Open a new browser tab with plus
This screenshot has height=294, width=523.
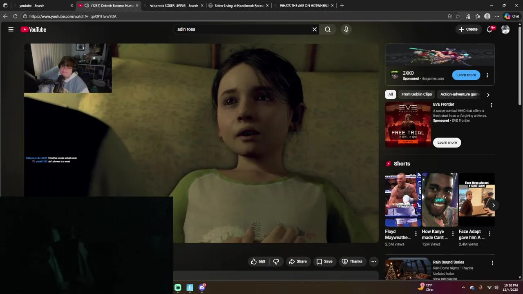pos(342,6)
